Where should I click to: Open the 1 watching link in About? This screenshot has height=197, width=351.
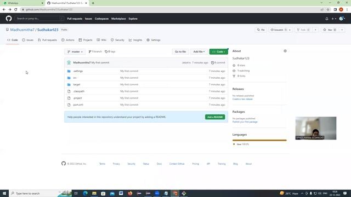pos(241,71)
